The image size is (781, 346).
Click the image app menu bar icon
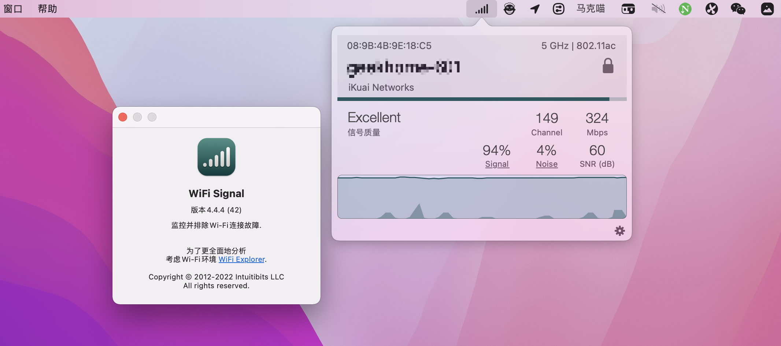pos(767,9)
